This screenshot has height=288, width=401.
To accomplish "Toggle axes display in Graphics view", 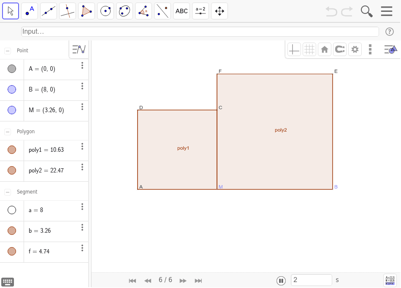I will 294,49.
